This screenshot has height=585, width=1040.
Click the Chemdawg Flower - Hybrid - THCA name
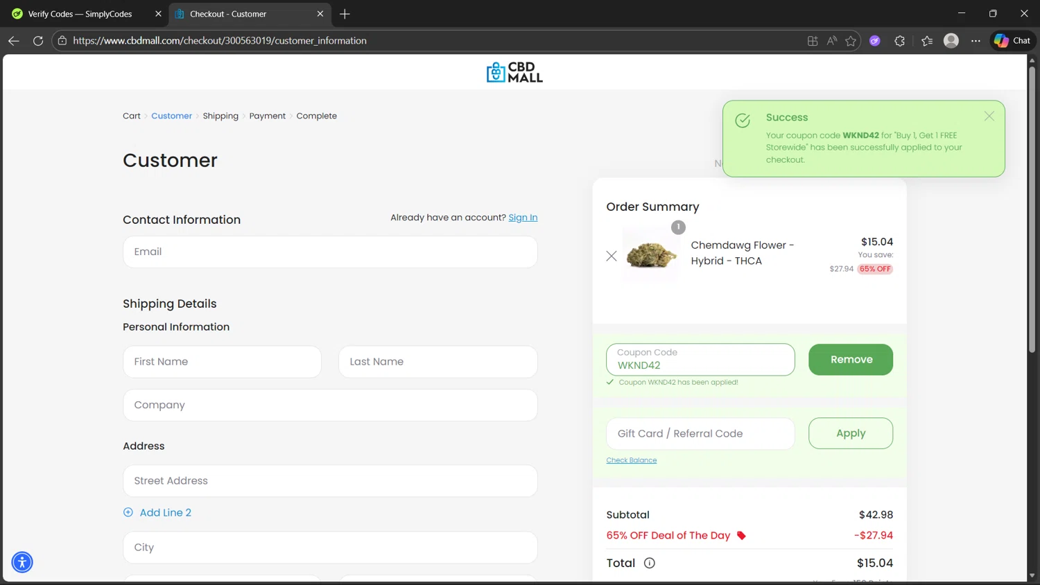point(743,253)
